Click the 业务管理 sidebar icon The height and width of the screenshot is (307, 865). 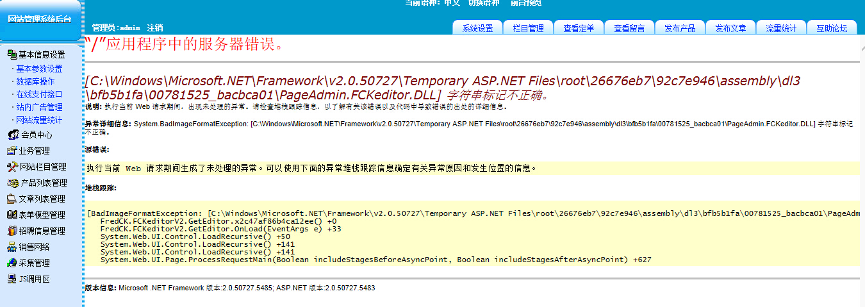pos(12,151)
